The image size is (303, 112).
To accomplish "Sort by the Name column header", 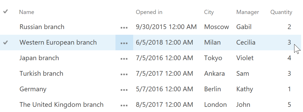I will point(27,12).
